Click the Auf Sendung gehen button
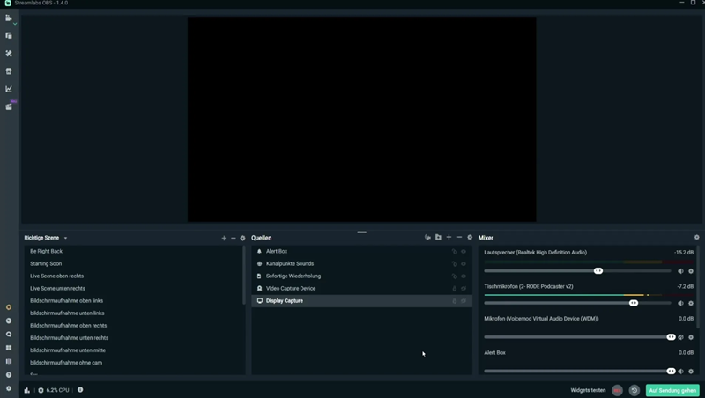 coord(673,390)
